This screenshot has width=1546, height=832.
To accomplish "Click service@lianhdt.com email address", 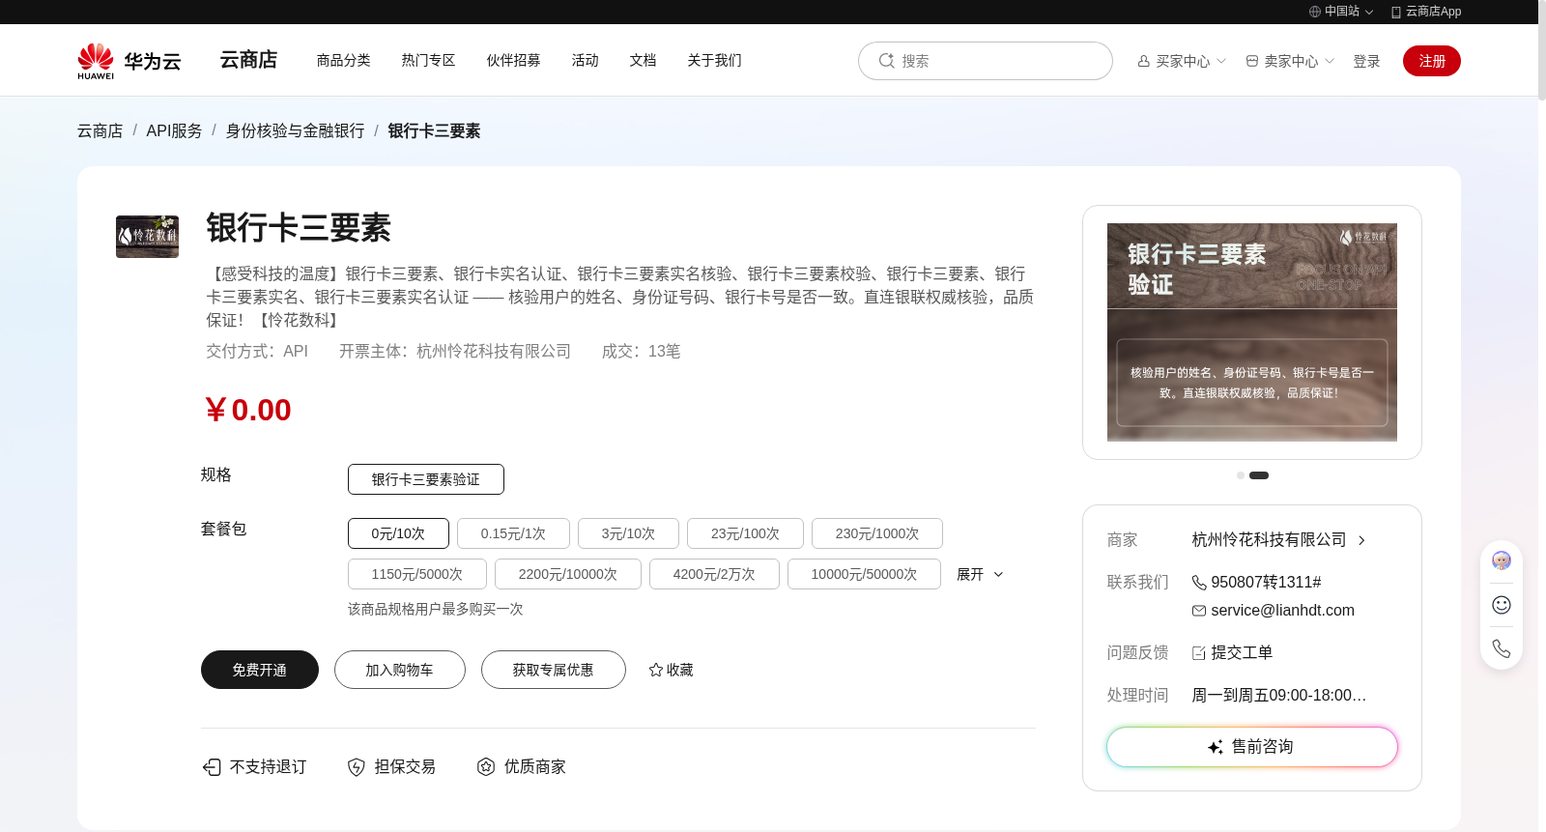I will click(x=1282, y=611).
